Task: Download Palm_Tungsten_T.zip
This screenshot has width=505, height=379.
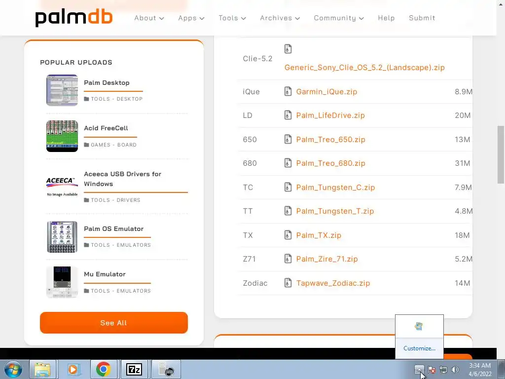Action: coord(335,211)
